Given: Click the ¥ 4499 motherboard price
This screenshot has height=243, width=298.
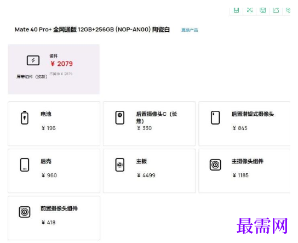Looking at the screenshot, I should (x=146, y=176).
